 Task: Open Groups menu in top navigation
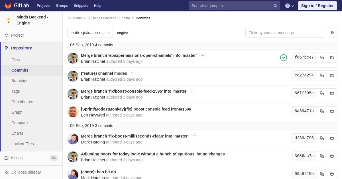click(62, 6)
